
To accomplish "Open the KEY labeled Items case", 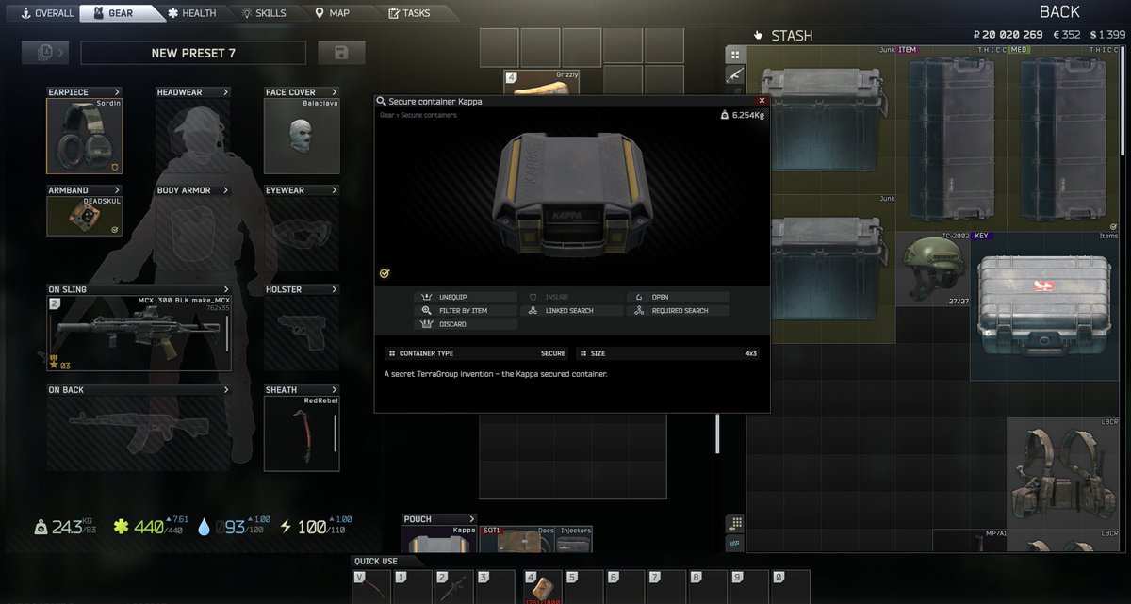I will click(1044, 305).
